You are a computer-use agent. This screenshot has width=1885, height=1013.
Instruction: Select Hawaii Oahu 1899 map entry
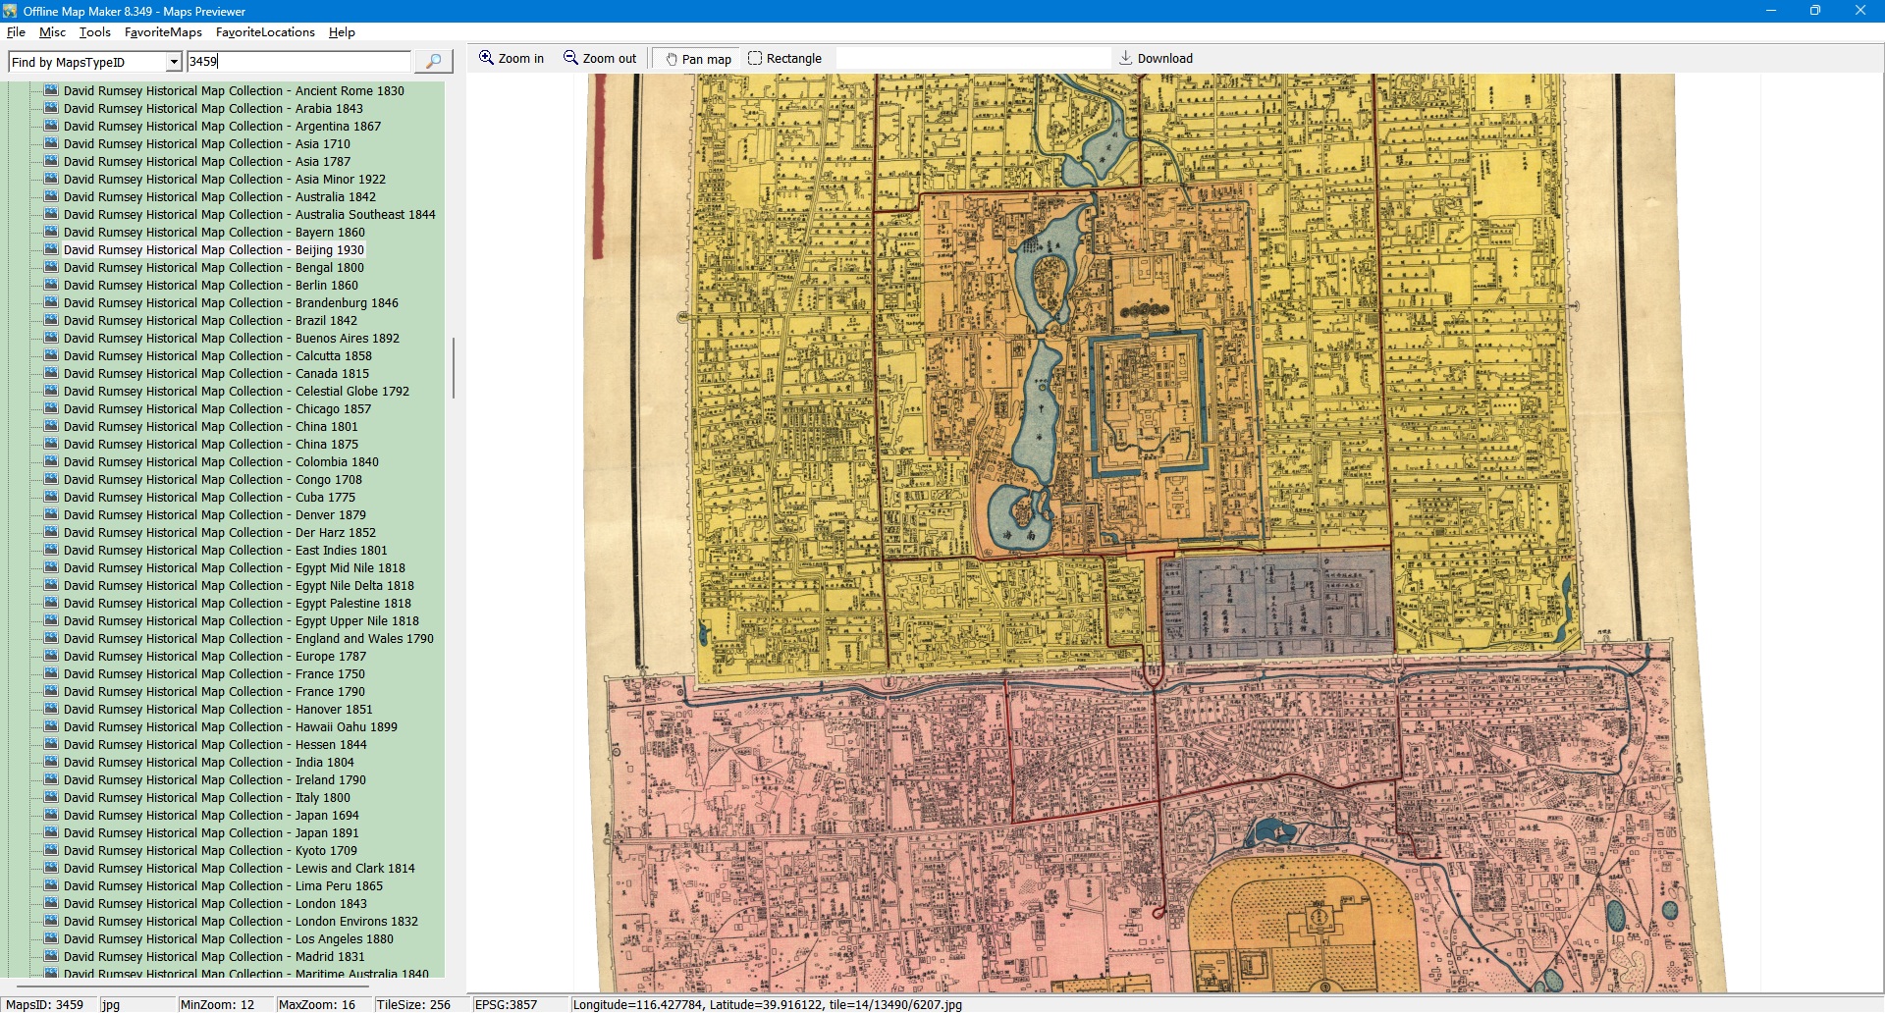point(230,727)
